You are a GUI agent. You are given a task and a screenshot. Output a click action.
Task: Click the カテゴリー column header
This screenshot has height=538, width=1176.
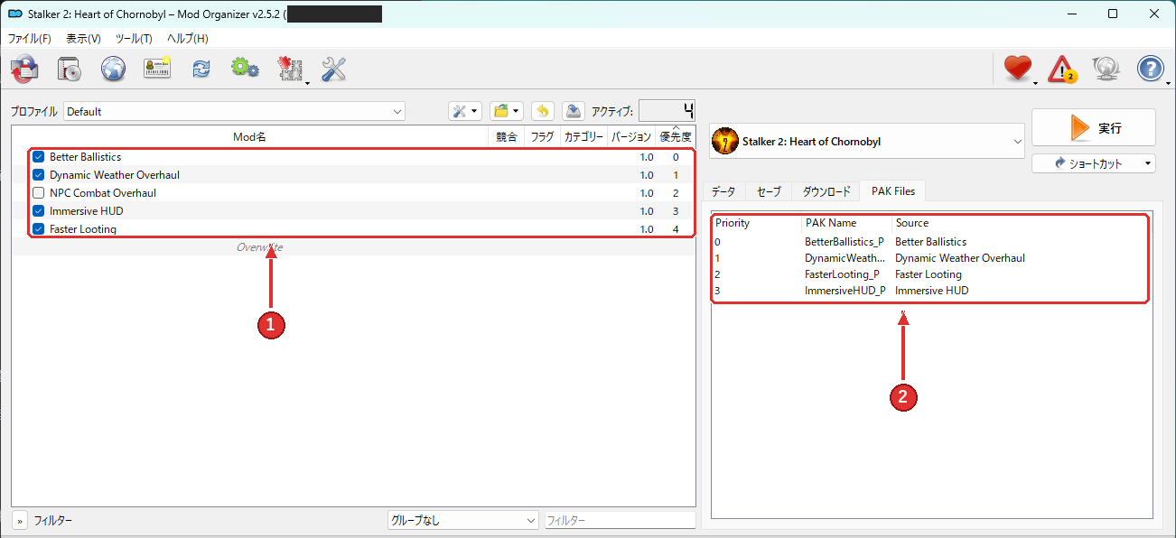tap(583, 137)
